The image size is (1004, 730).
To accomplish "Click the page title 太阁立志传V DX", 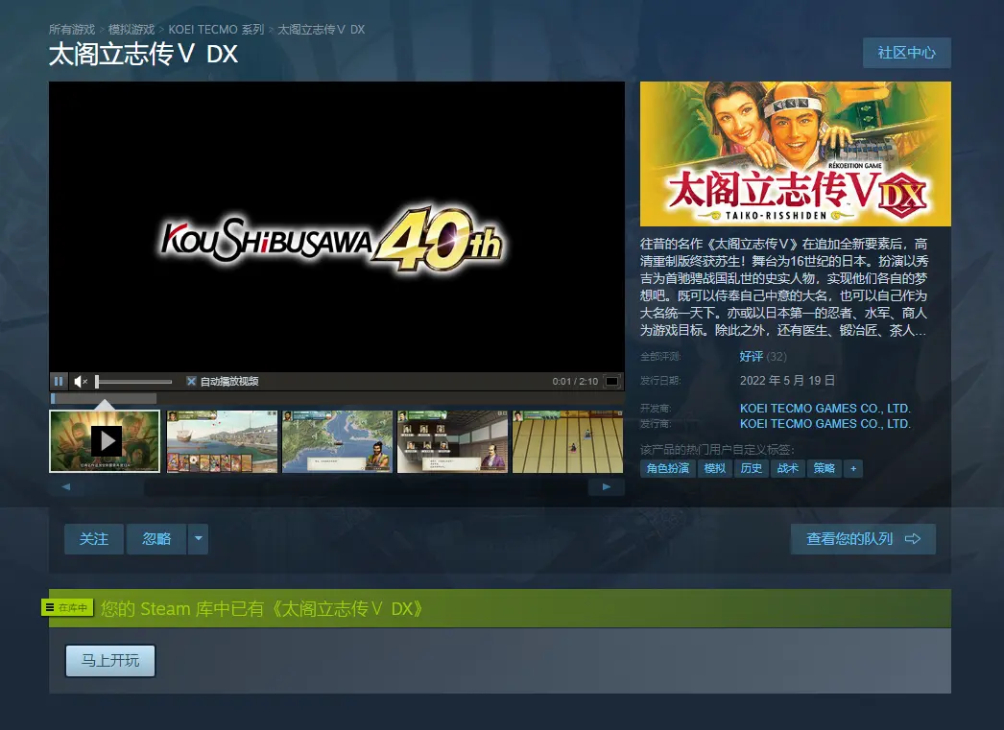I will [x=143, y=55].
